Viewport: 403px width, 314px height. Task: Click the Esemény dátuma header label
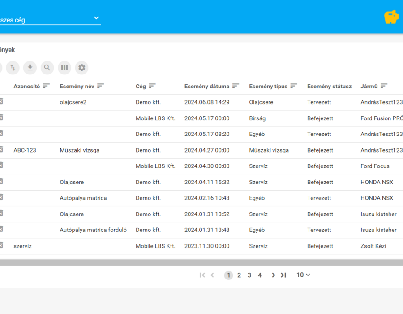point(207,87)
